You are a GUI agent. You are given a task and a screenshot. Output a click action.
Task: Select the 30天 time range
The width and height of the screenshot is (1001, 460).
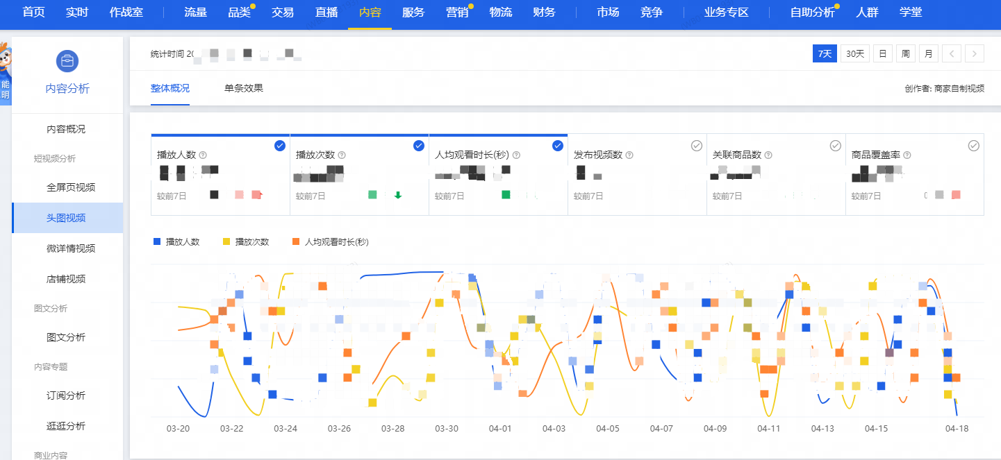[855, 53]
